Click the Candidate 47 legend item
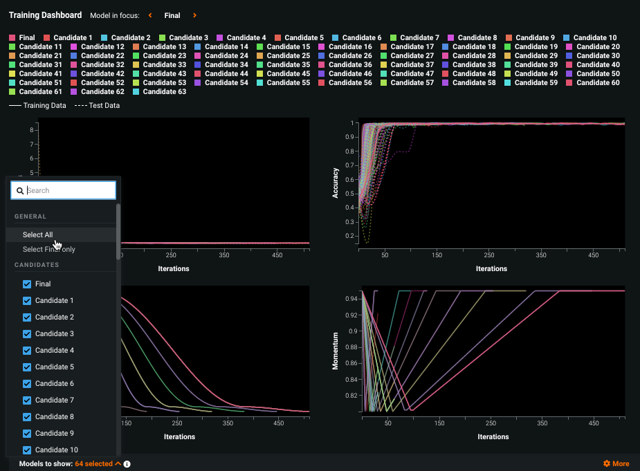640x471 pixels. coord(411,74)
